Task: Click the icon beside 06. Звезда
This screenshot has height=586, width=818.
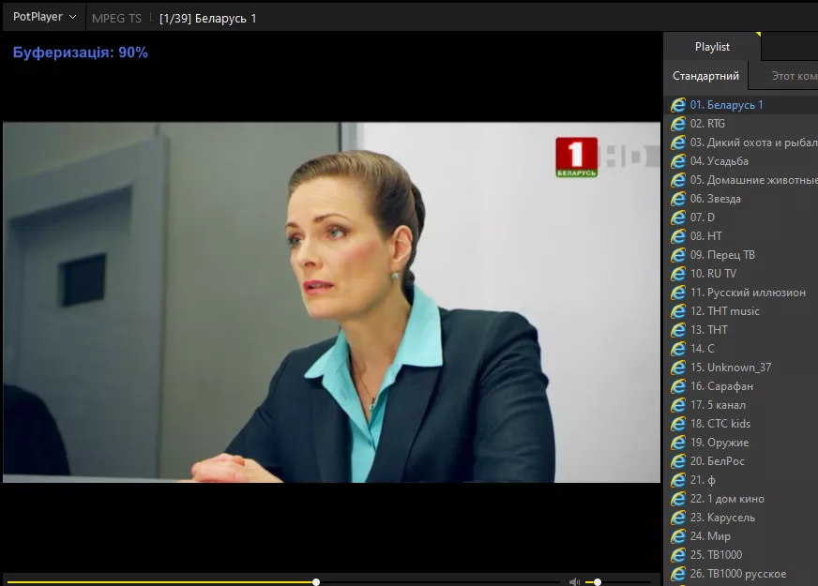Action: tap(677, 199)
